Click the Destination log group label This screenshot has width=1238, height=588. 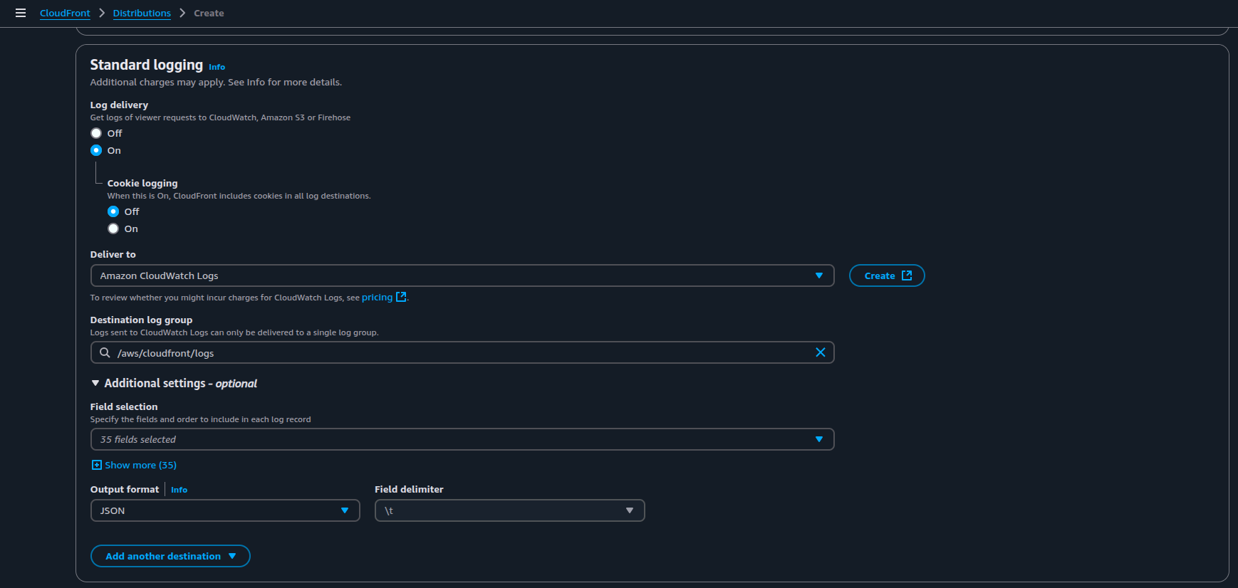(x=141, y=320)
